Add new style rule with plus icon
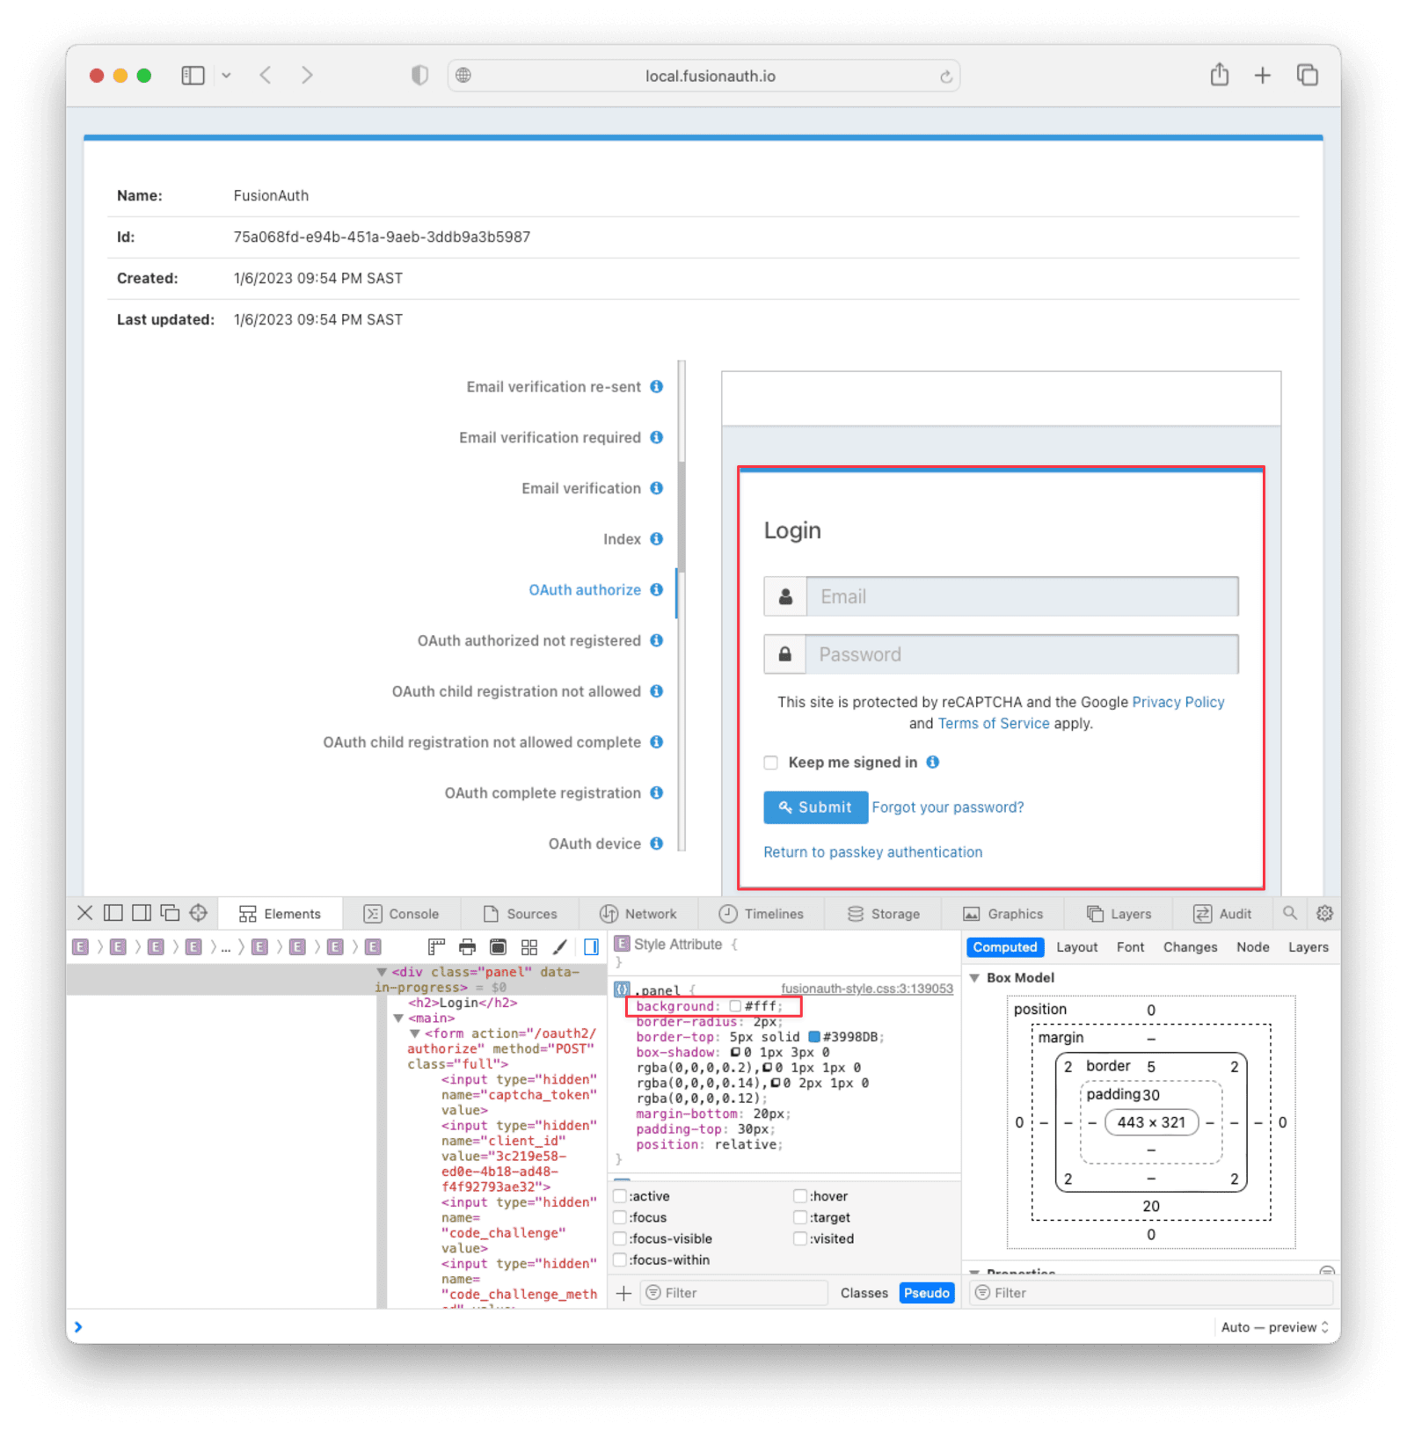Viewport: 1407px width, 1431px height. click(x=623, y=1293)
